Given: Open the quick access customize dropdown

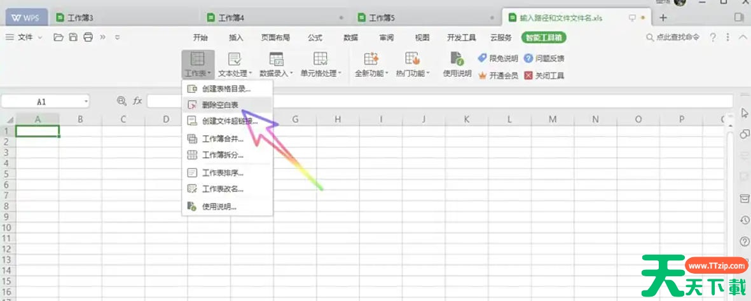Looking at the screenshot, I should [118, 37].
